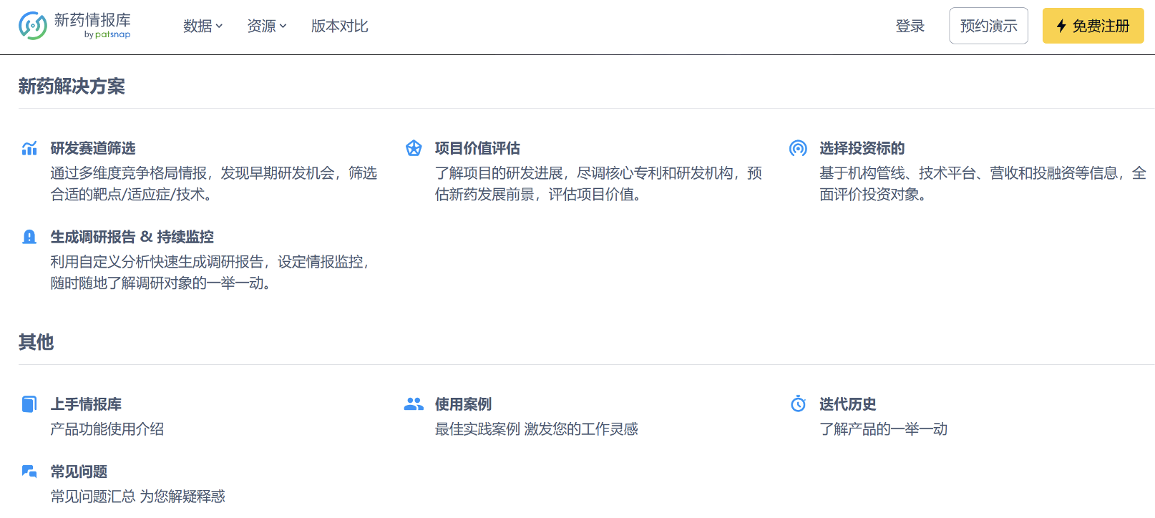This screenshot has width=1155, height=518.
Task: Click the star badge icon beside 项目价值评估
Action: click(414, 148)
